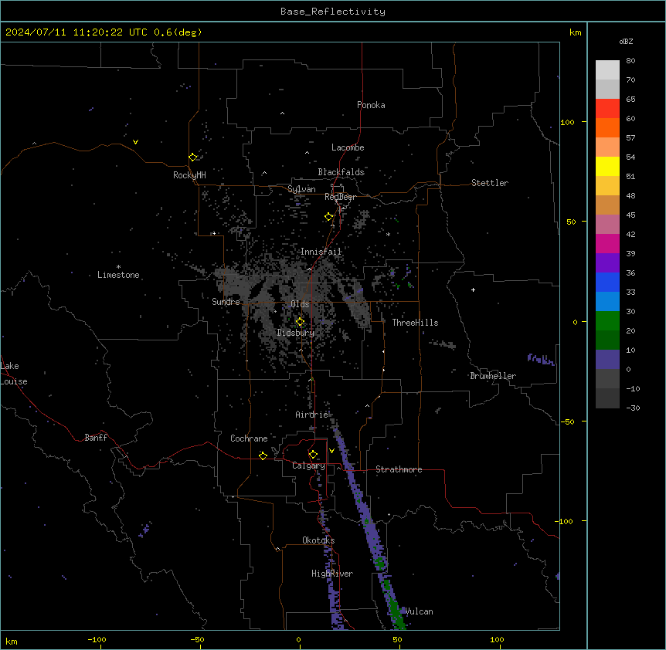This screenshot has width=666, height=650.
Task: Click the light gray 70-80 dBZ swatch
Action: pyautogui.click(x=607, y=70)
